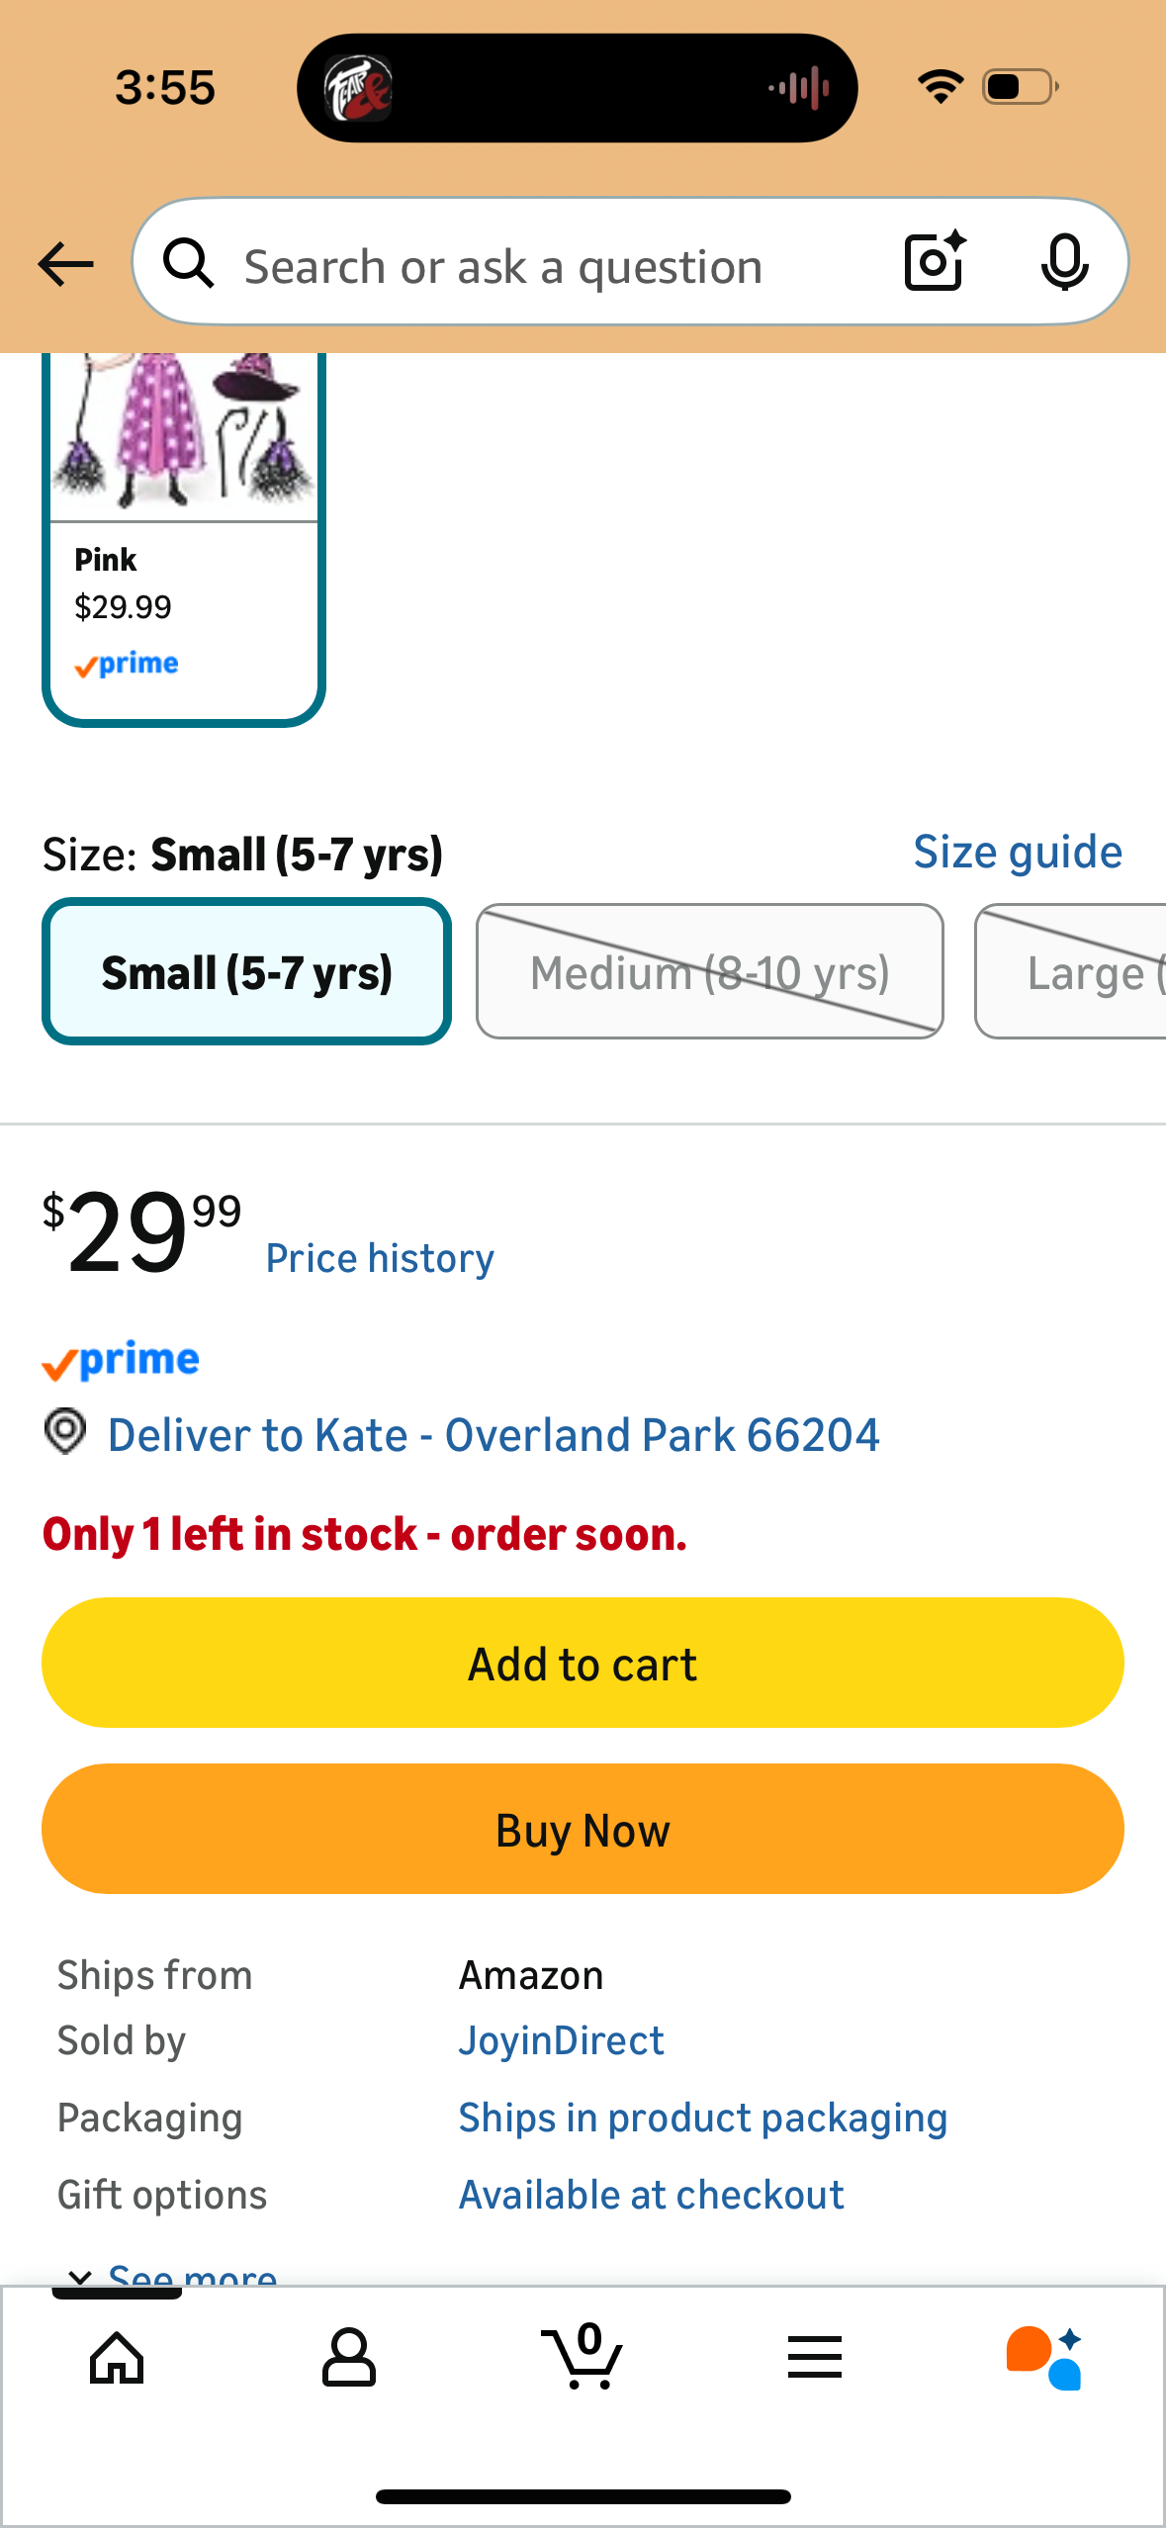The height and width of the screenshot is (2528, 1166).
Task: Open the shopping cart icon
Action: (x=583, y=2356)
